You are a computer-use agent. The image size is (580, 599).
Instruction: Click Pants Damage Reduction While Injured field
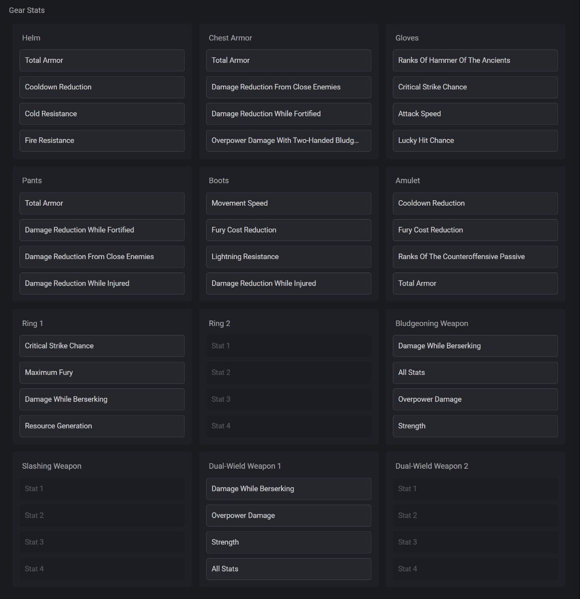point(102,284)
